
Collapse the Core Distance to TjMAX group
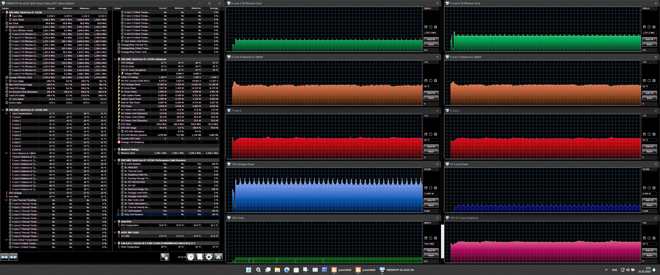(6, 153)
